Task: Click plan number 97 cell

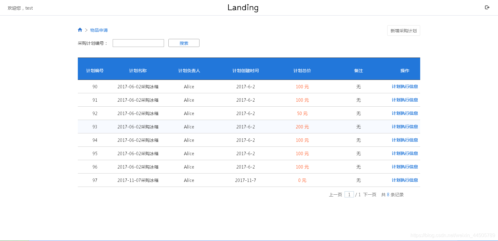Action: [95, 180]
